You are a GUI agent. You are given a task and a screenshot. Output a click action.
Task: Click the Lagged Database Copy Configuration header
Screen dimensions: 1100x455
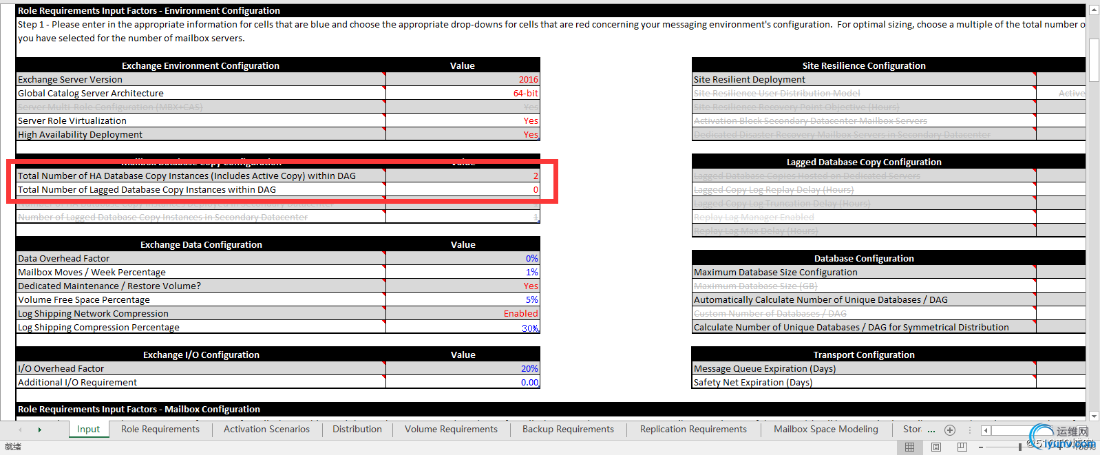coord(864,162)
